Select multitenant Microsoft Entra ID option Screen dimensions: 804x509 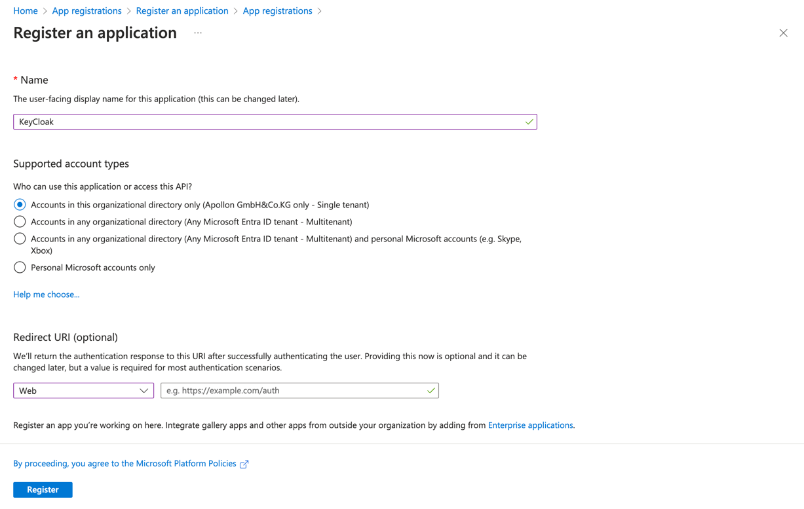click(20, 222)
